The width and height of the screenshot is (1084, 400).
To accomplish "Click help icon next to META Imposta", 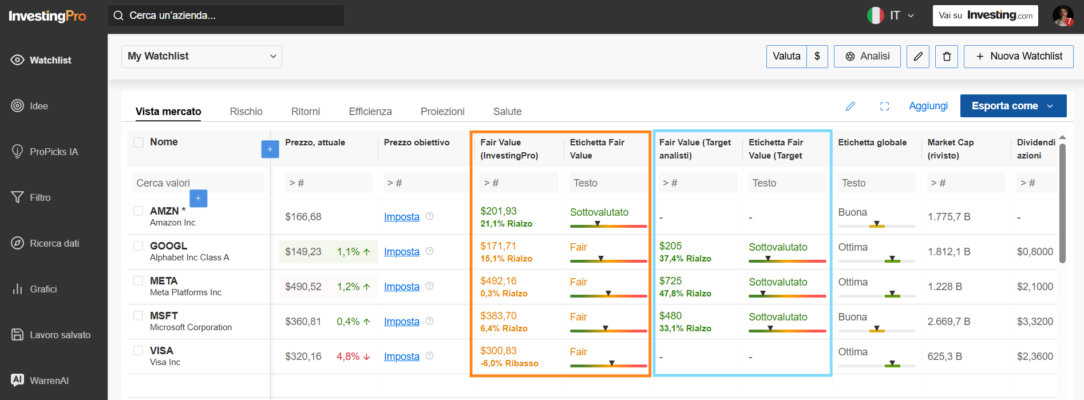I will tap(430, 286).
